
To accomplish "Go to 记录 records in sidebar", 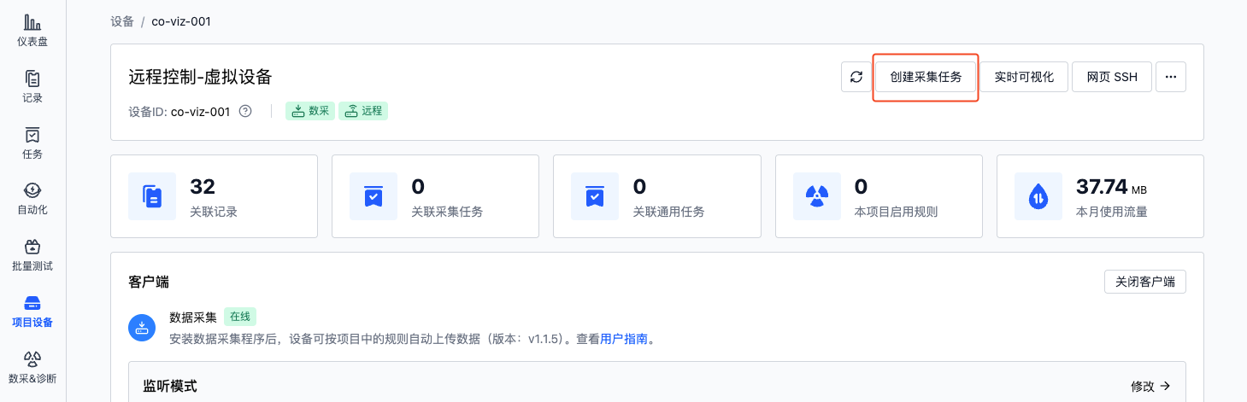I will tap(32, 87).
